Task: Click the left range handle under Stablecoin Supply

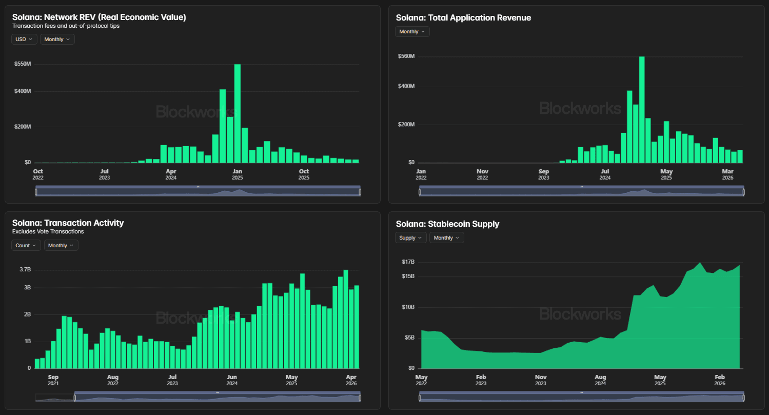Action: pos(420,398)
